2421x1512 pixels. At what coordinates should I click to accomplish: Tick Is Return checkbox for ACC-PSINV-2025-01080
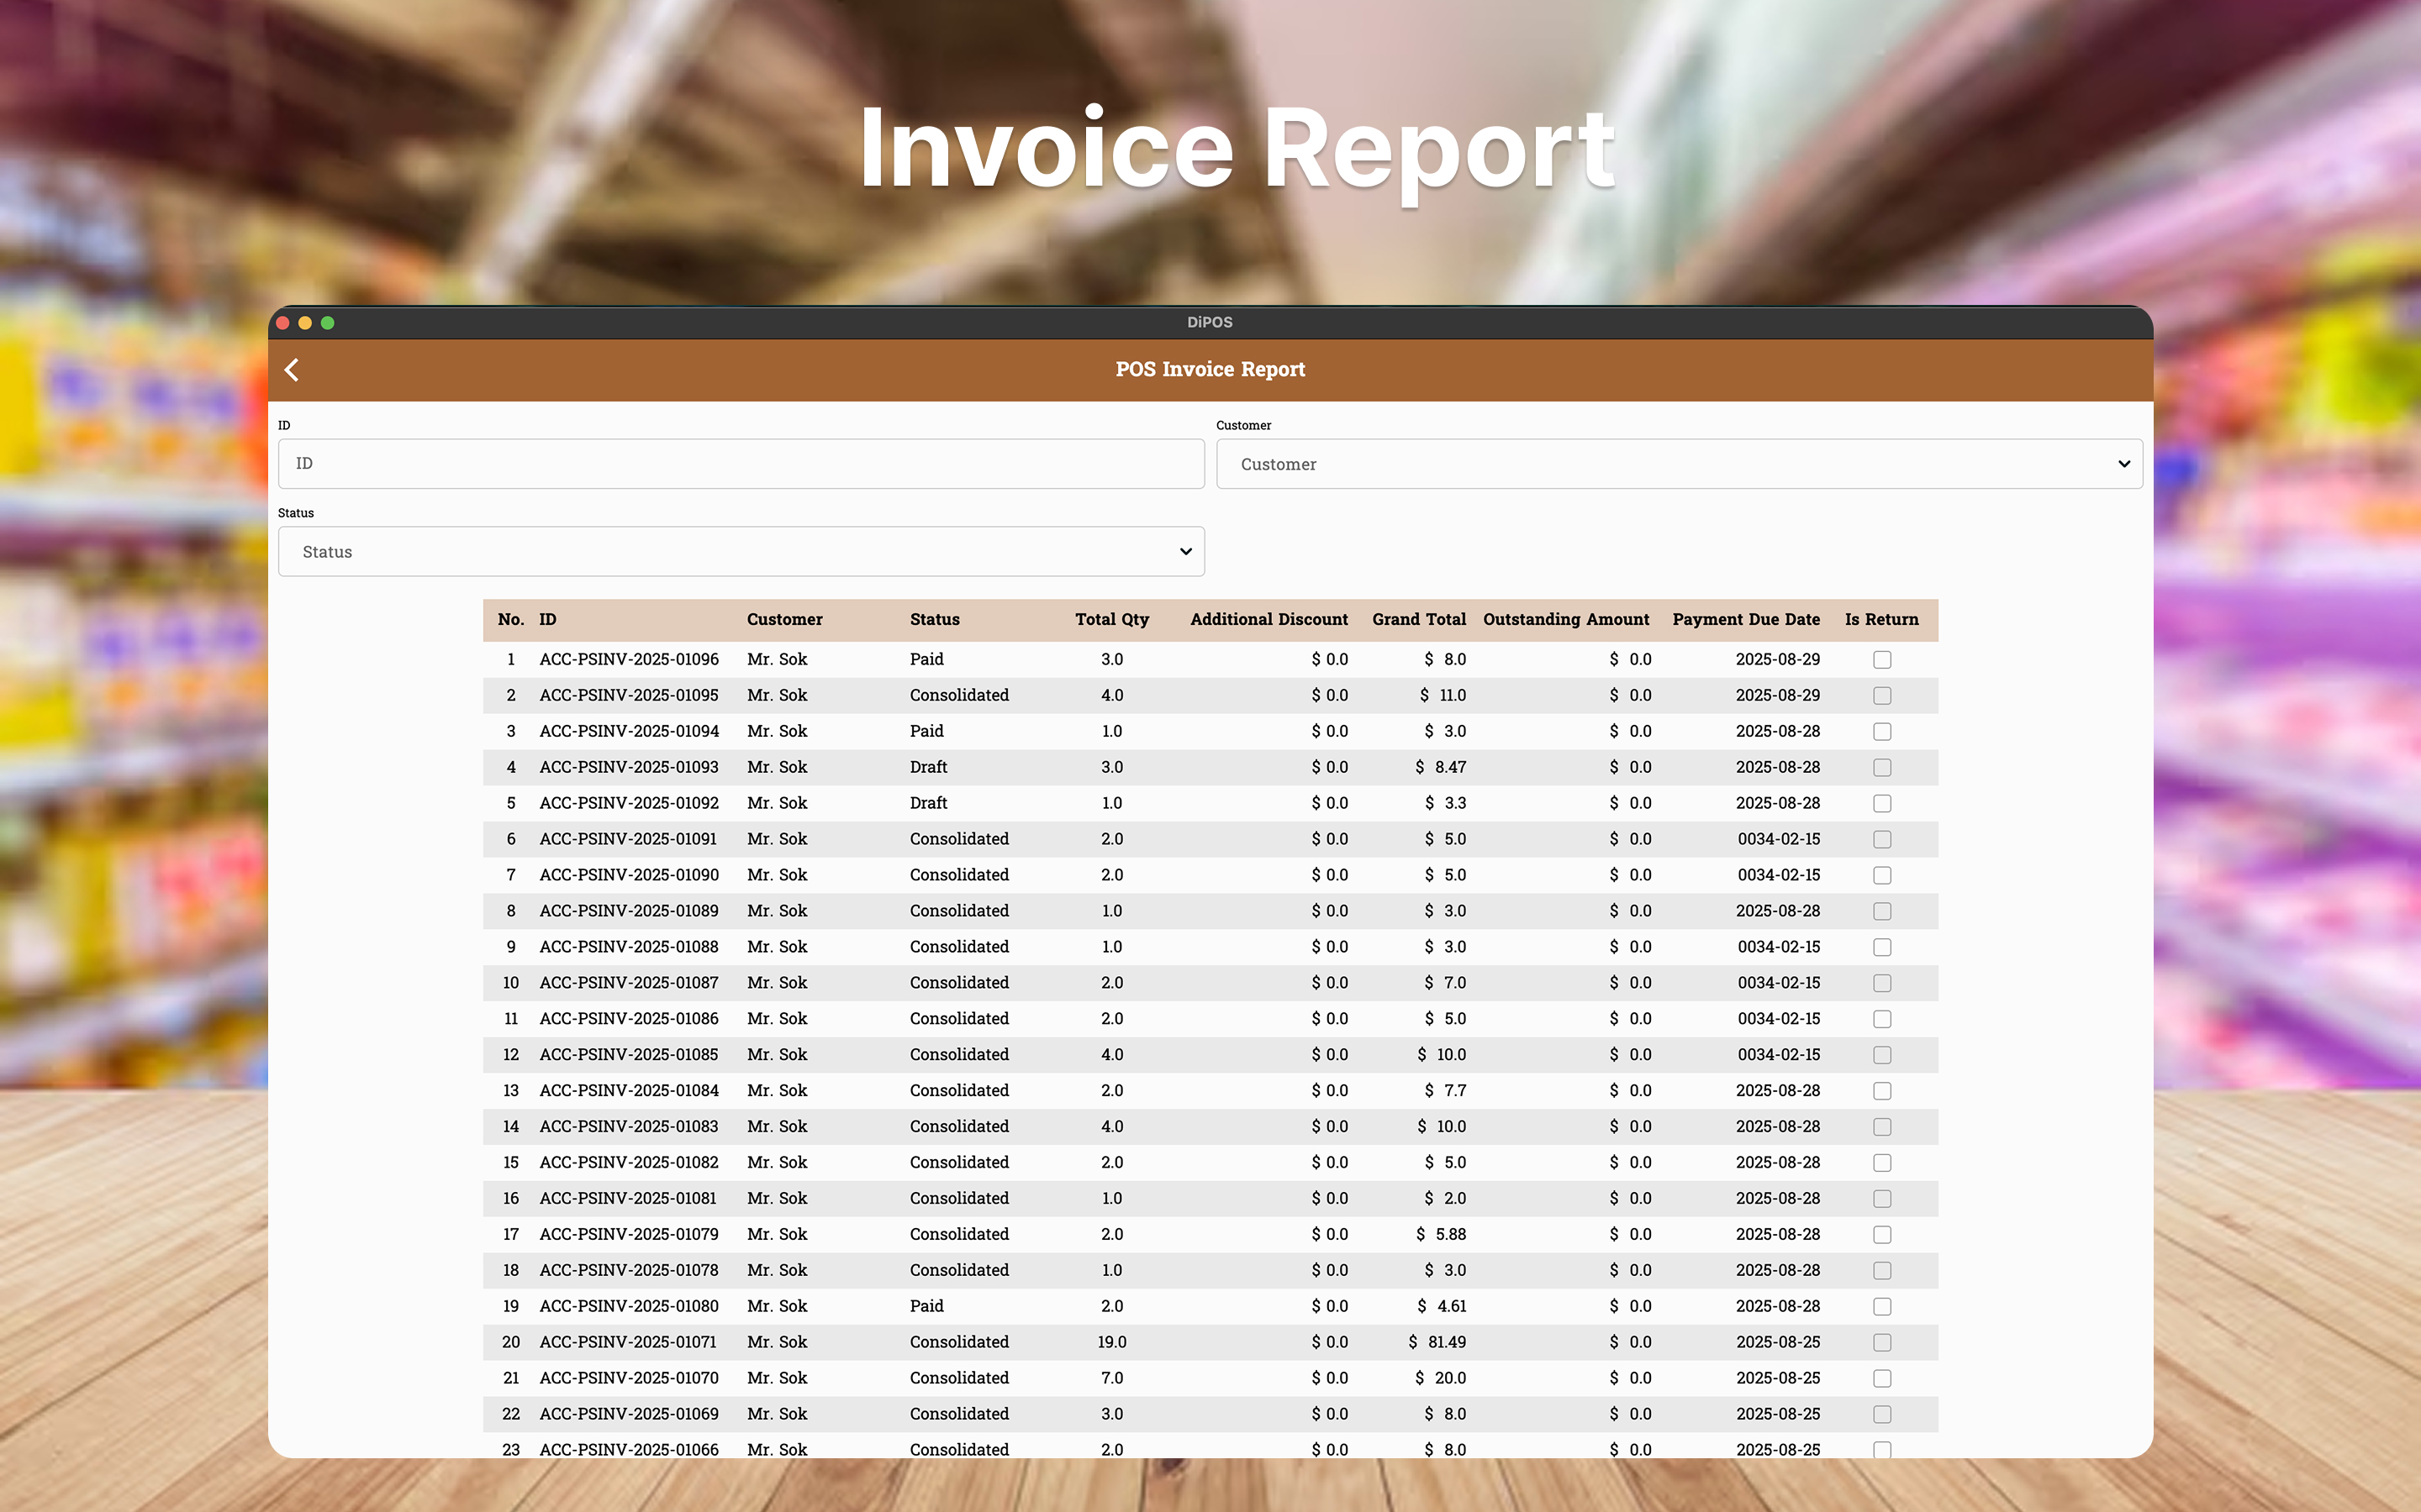[x=1882, y=1307]
